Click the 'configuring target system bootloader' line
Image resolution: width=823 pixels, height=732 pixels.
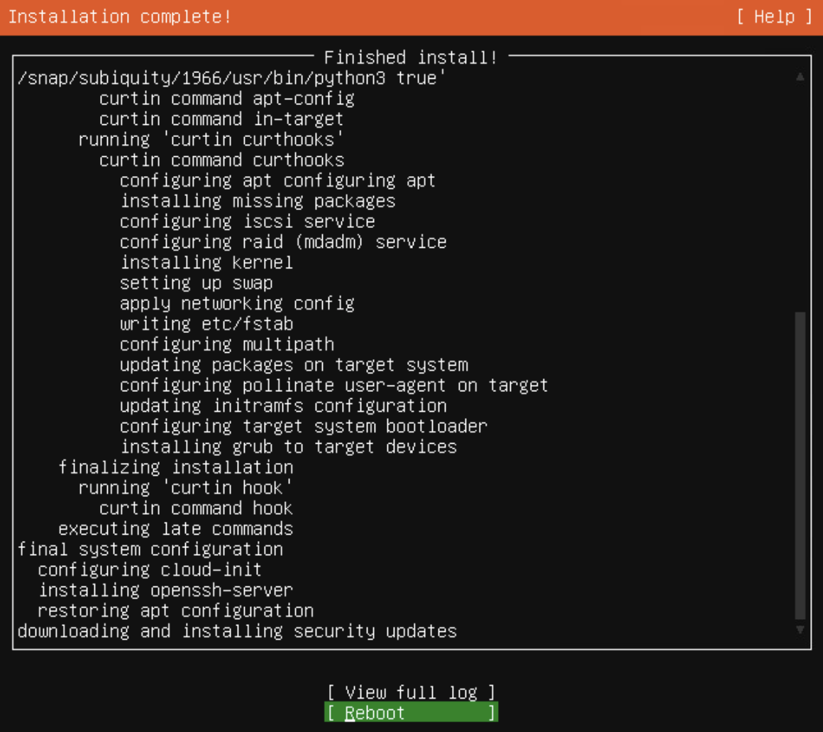coord(304,426)
